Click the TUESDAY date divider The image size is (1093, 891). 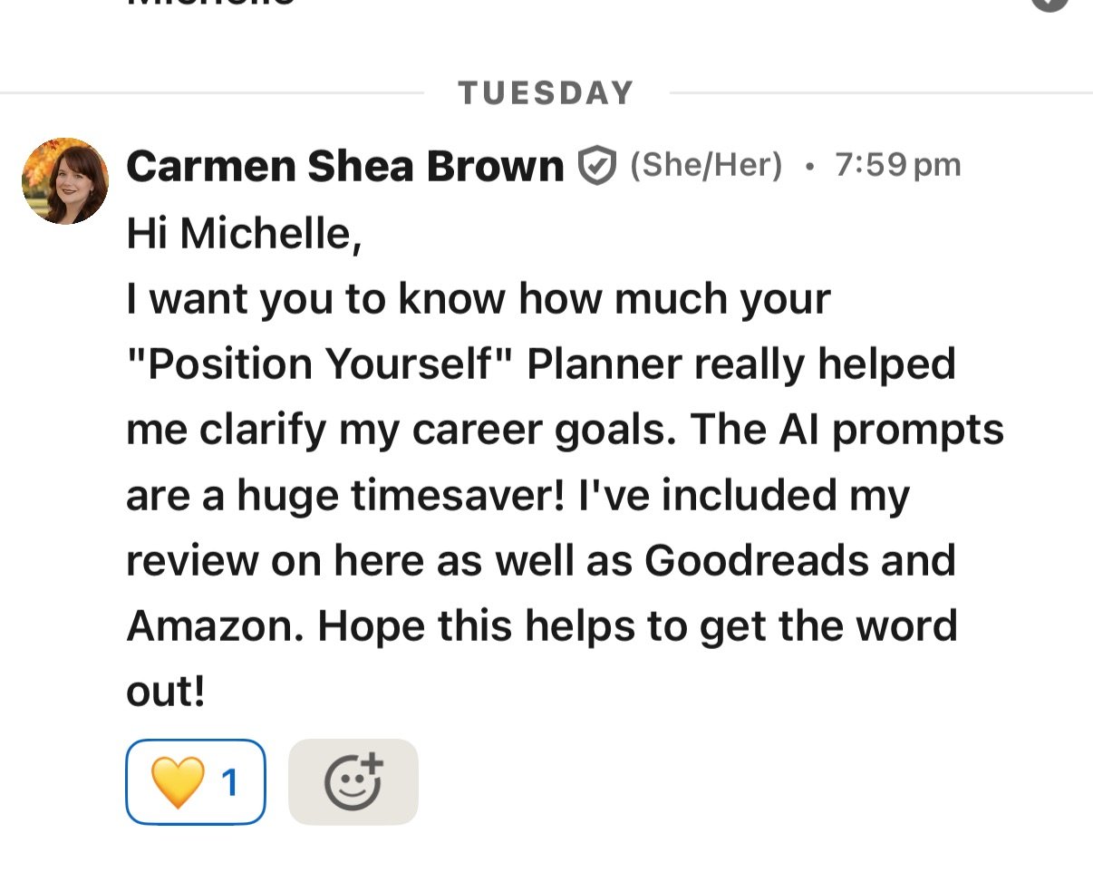click(546, 92)
